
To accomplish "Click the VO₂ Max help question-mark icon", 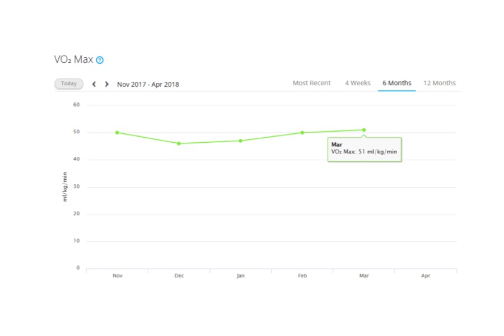I will [100, 60].
